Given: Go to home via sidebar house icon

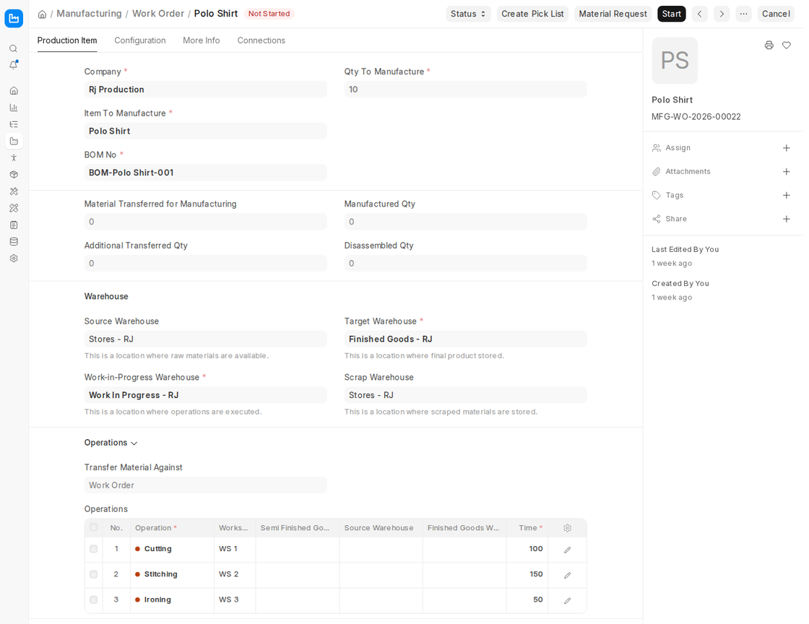Looking at the screenshot, I should coord(14,91).
